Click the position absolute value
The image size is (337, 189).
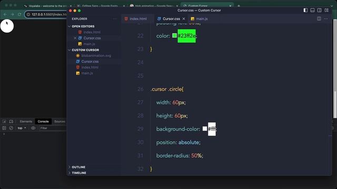189,142
